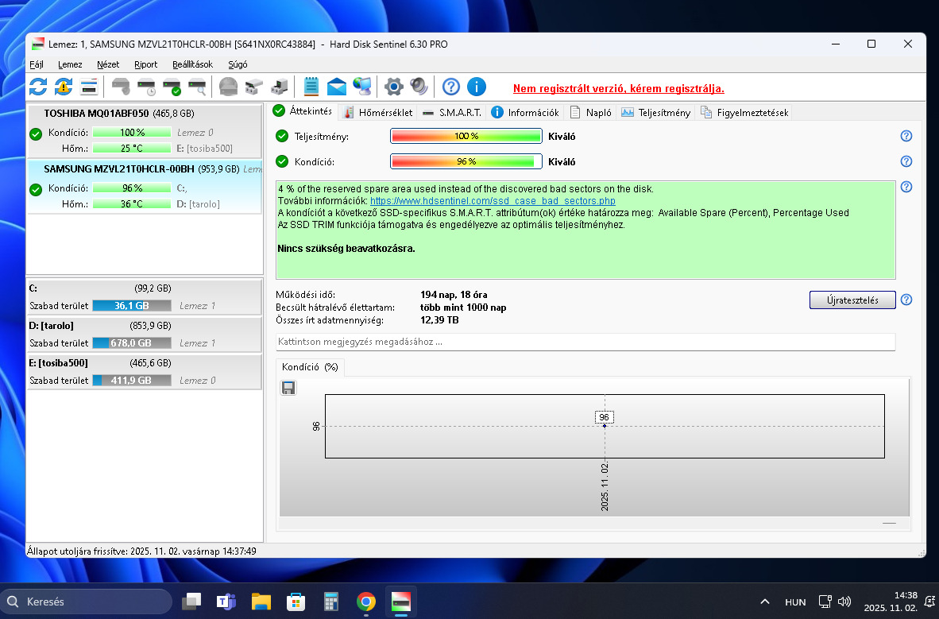Click the note input field 'Kattintson megjegyzés megadásához'
This screenshot has width=939, height=619.
point(585,342)
